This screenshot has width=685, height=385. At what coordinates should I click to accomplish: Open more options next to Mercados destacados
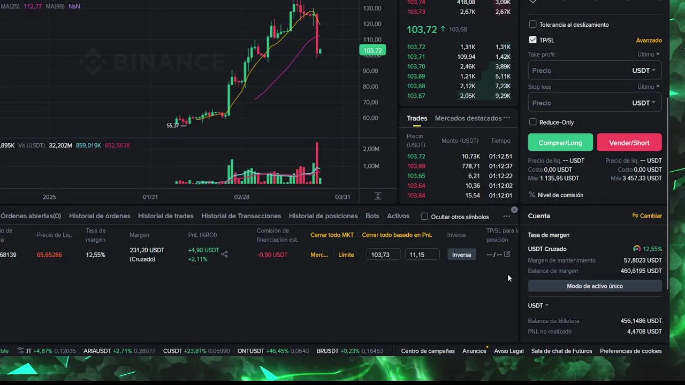[x=507, y=118]
